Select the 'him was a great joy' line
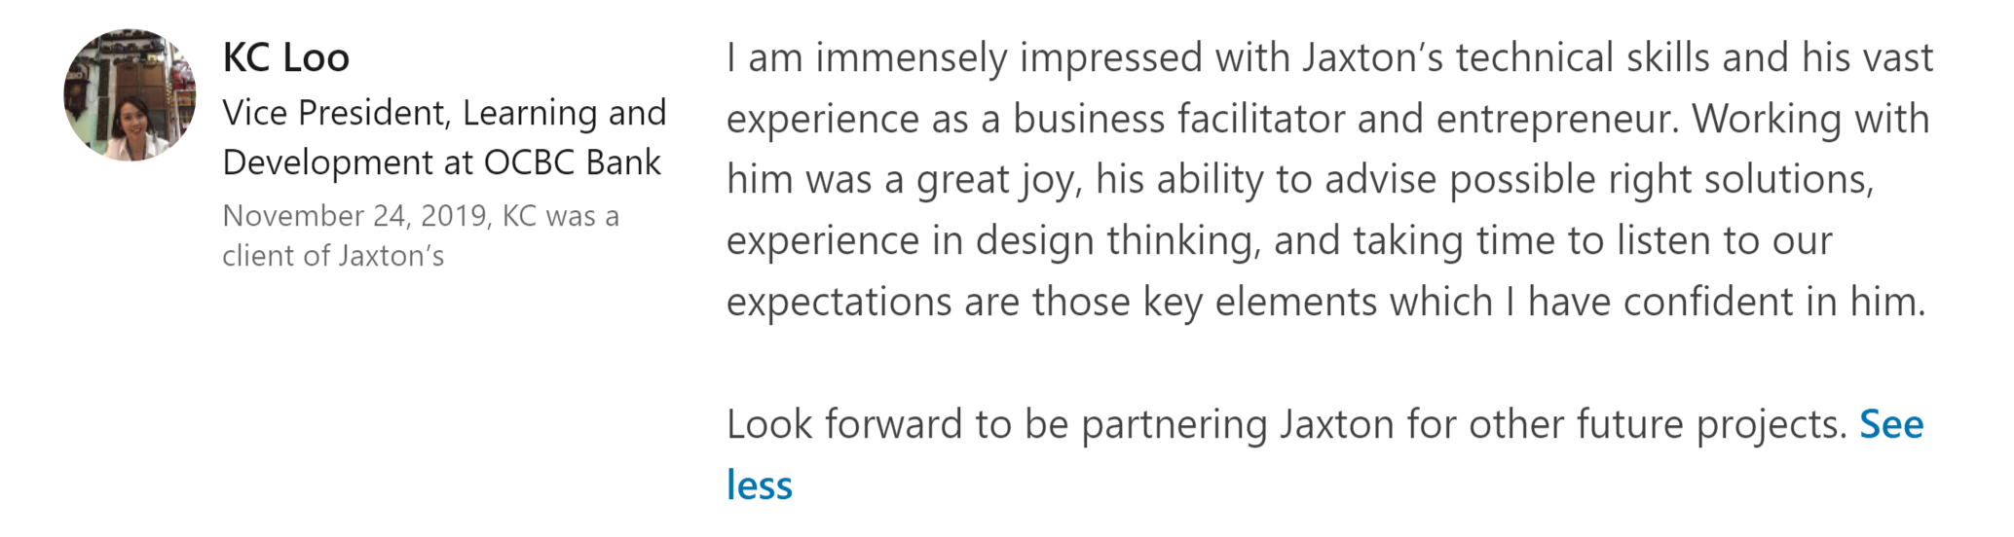 pyautogui.click(x=1300, y=181)
